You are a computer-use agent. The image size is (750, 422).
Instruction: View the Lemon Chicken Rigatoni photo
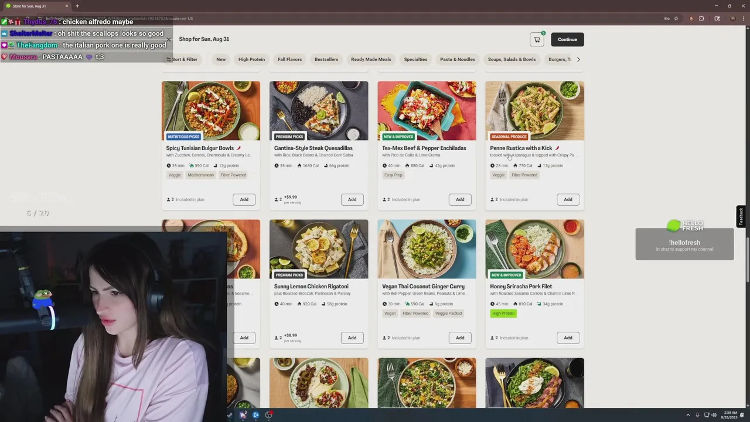[x=319, y=249]
